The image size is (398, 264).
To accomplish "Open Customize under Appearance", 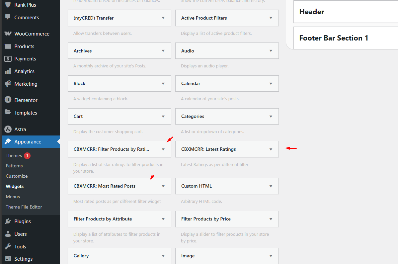I will pyautogui.click(x=17, y=176).
